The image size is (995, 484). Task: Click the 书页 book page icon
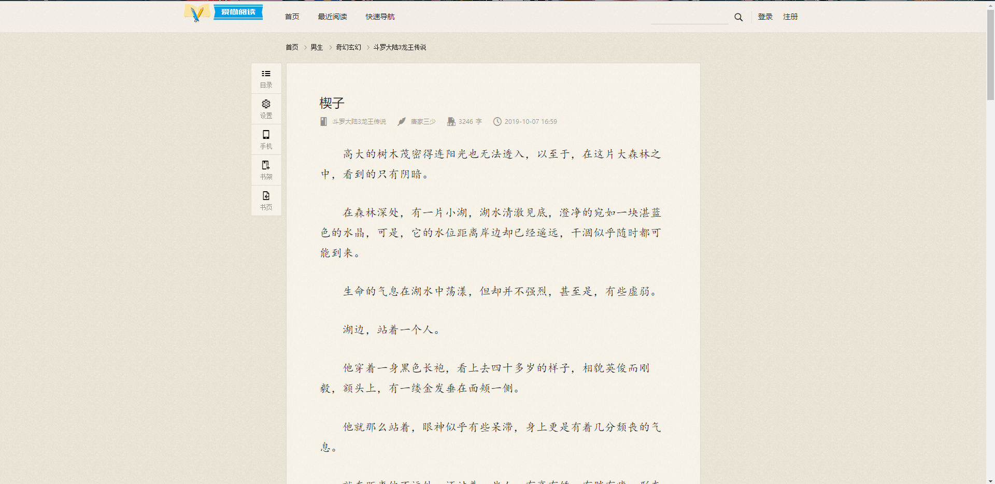[x=266, y=201]
